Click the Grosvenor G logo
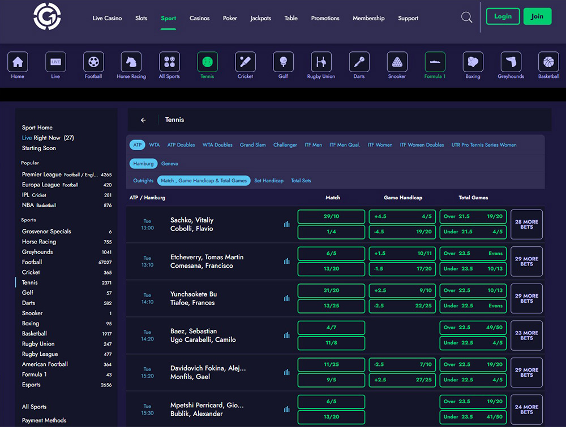 pyautogui.click(x=47, y=16)
